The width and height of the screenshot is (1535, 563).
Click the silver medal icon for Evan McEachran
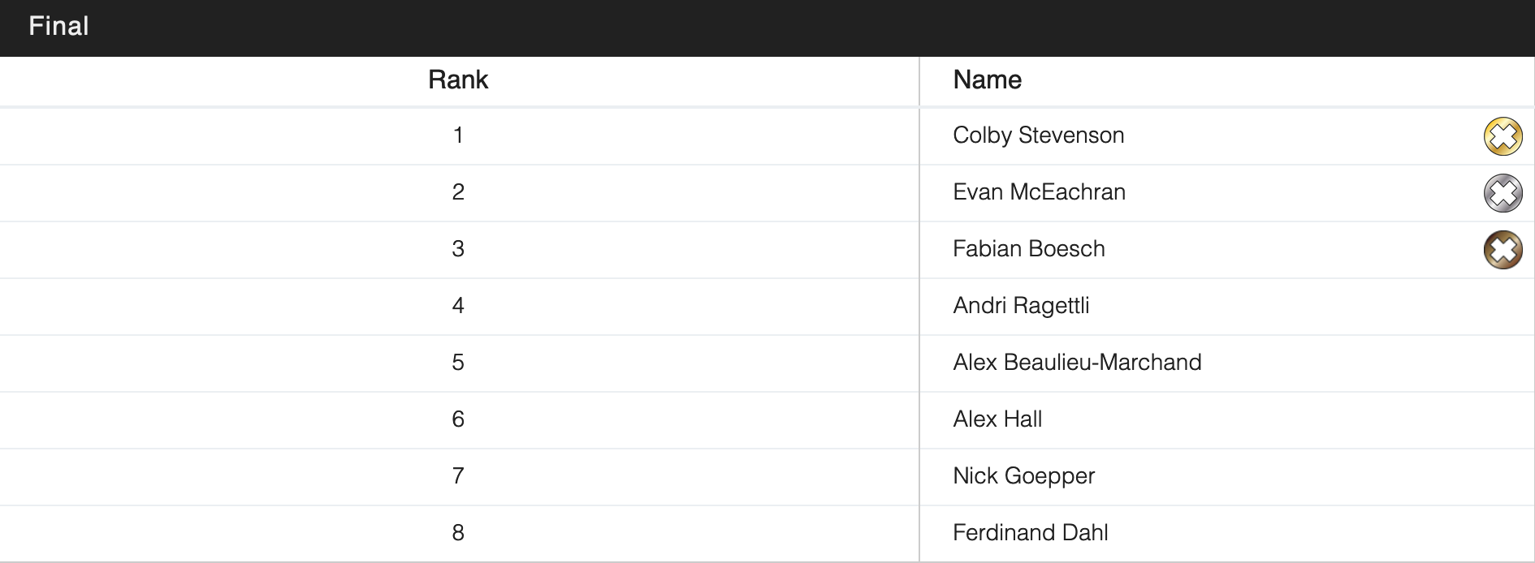point(1503,193)
